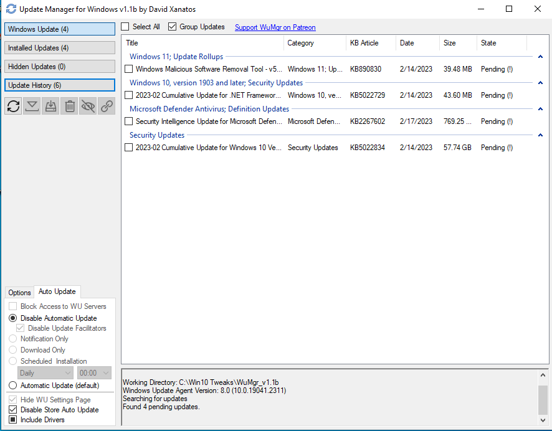This screenshot has width=552, height=431.
Task: Sort by the Category column header
Action: [315, 43]
